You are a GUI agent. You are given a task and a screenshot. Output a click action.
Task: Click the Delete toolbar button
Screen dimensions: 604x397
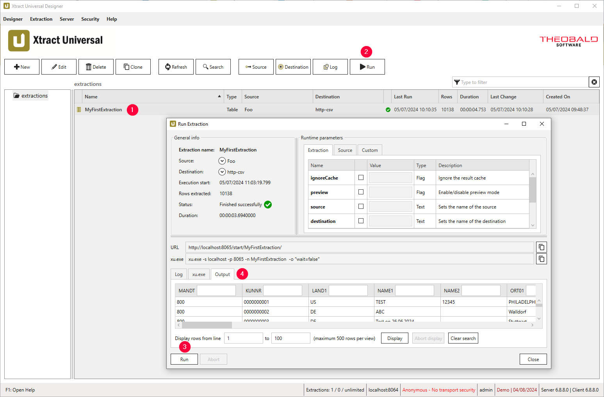(96, 67)
